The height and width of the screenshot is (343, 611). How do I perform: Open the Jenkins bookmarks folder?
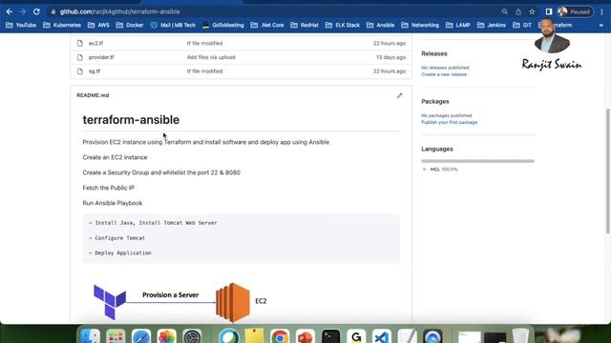click(x=492, y=25)
